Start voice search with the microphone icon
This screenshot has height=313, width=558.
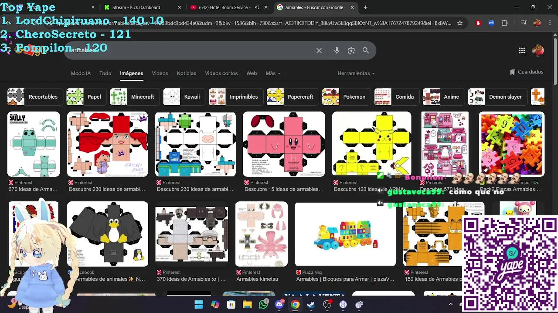pyautogui.click(x=337, y=50)
